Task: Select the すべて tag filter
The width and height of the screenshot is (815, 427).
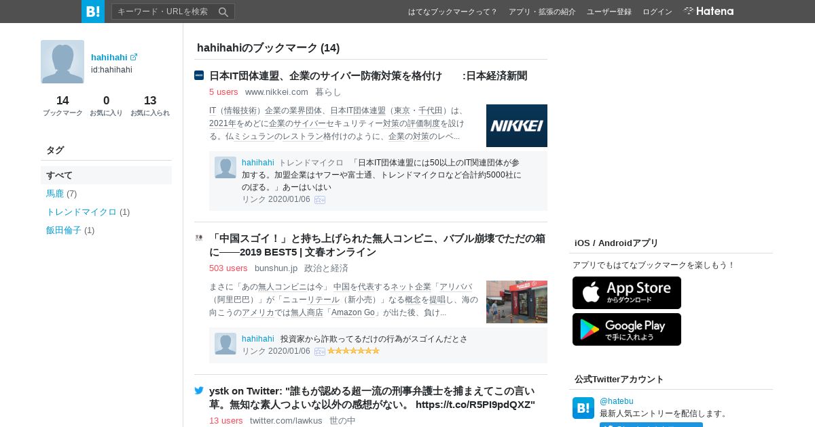Action: click(106, 175)
